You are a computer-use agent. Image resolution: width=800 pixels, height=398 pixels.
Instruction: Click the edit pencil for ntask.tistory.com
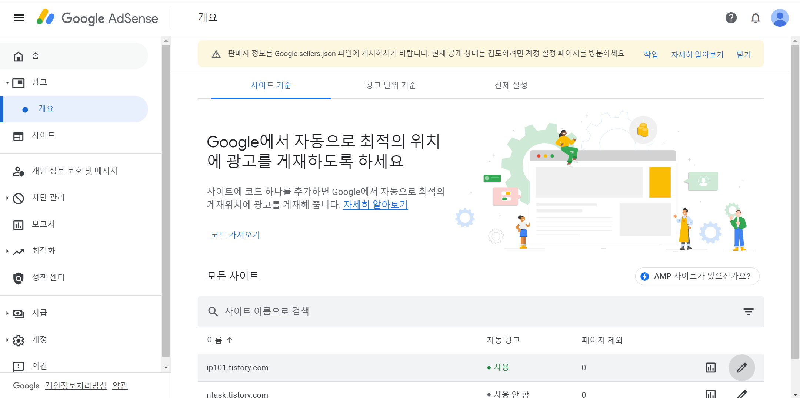pos(742,394)
